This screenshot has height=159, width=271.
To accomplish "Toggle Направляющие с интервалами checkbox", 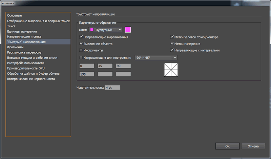I will [172, 50].
